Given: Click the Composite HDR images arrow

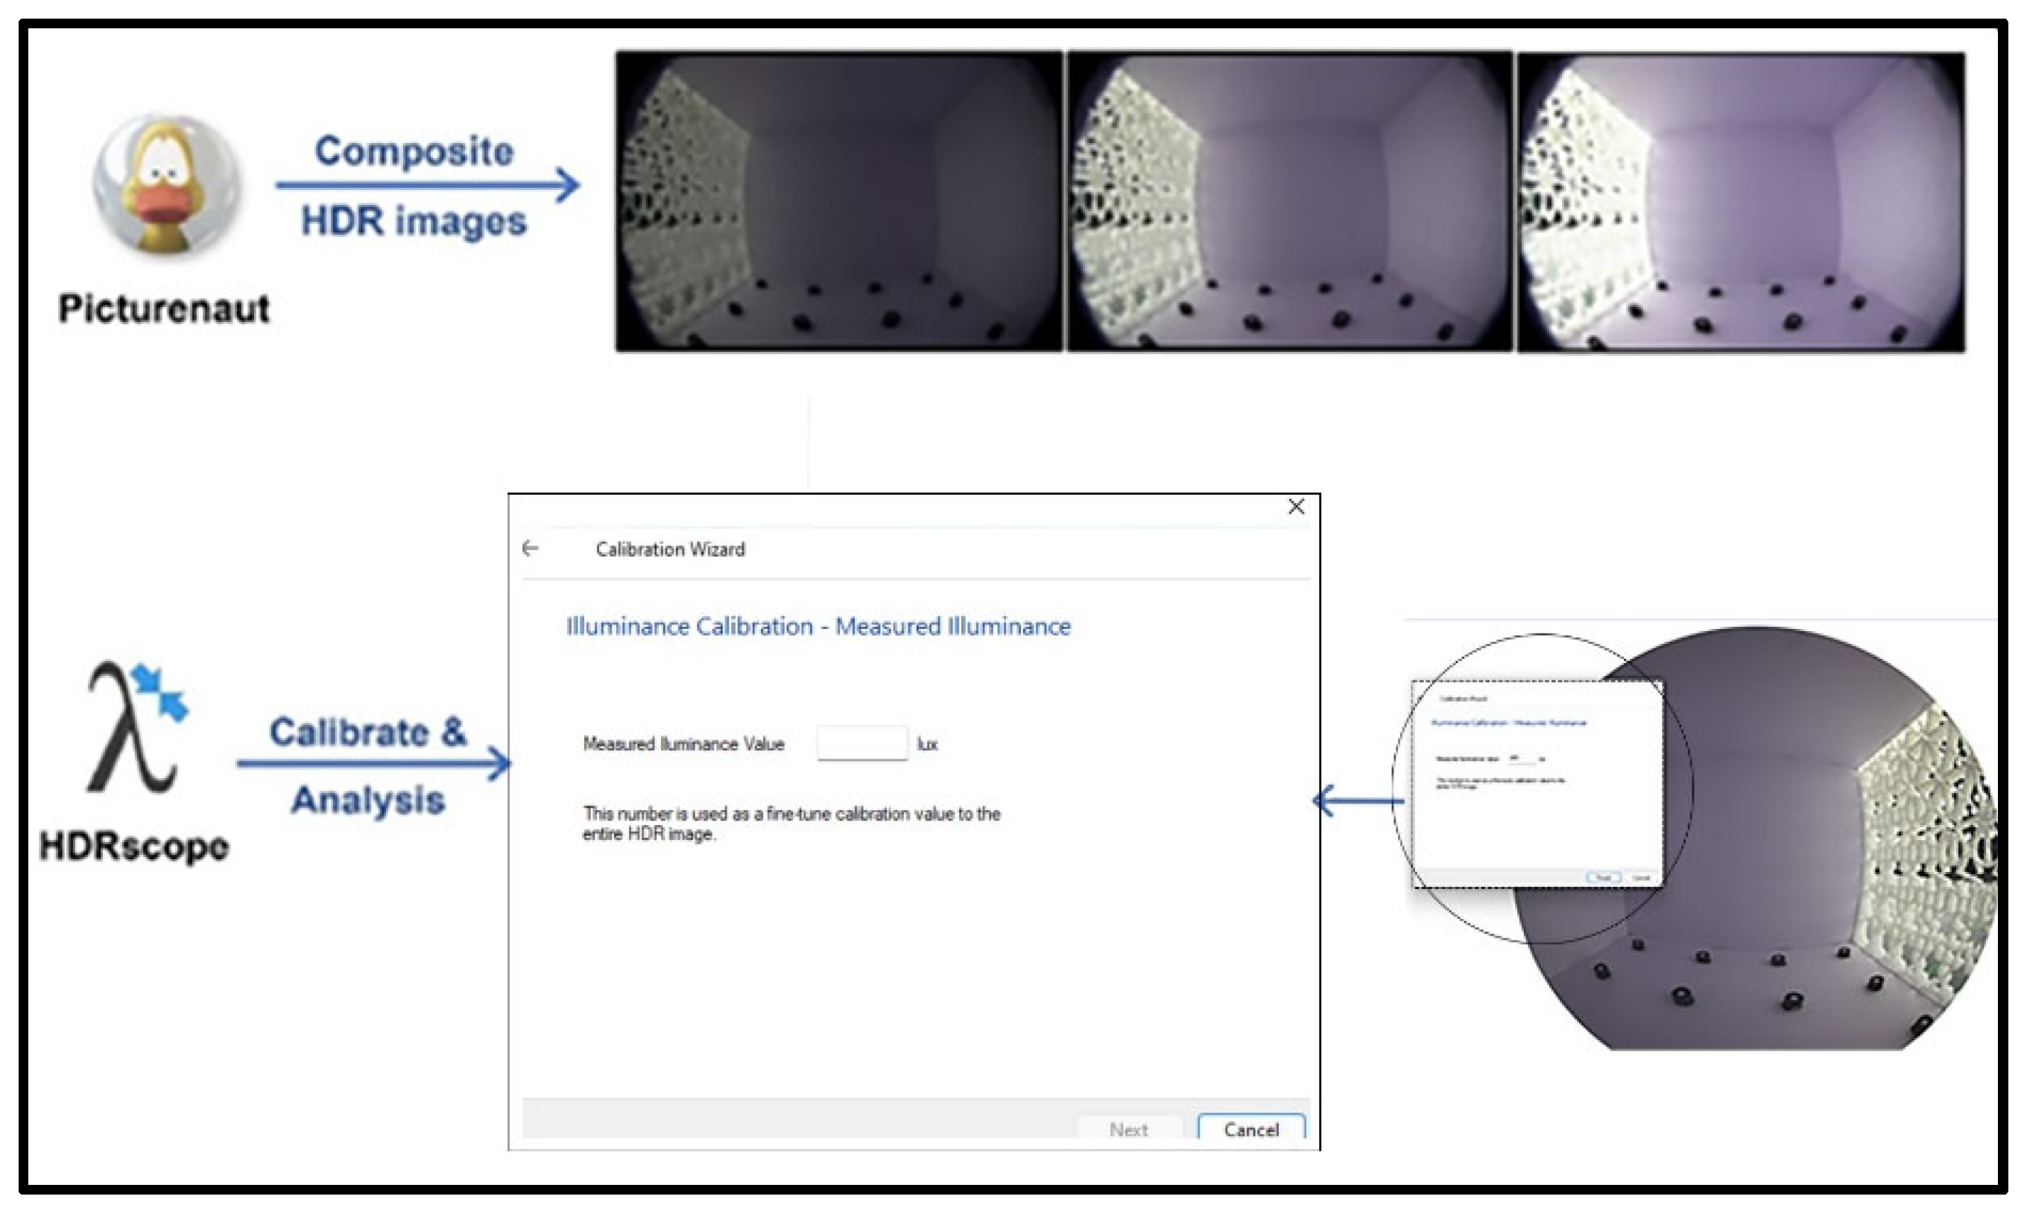Looking at the screenshot, I should coord(427,185).
